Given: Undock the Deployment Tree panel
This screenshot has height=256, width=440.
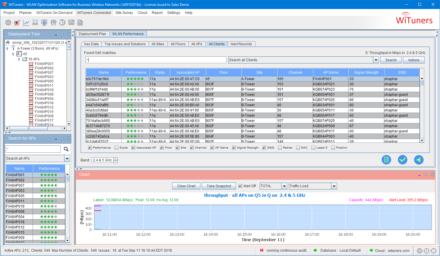Looking at the screenshot, I should point(69,34).
